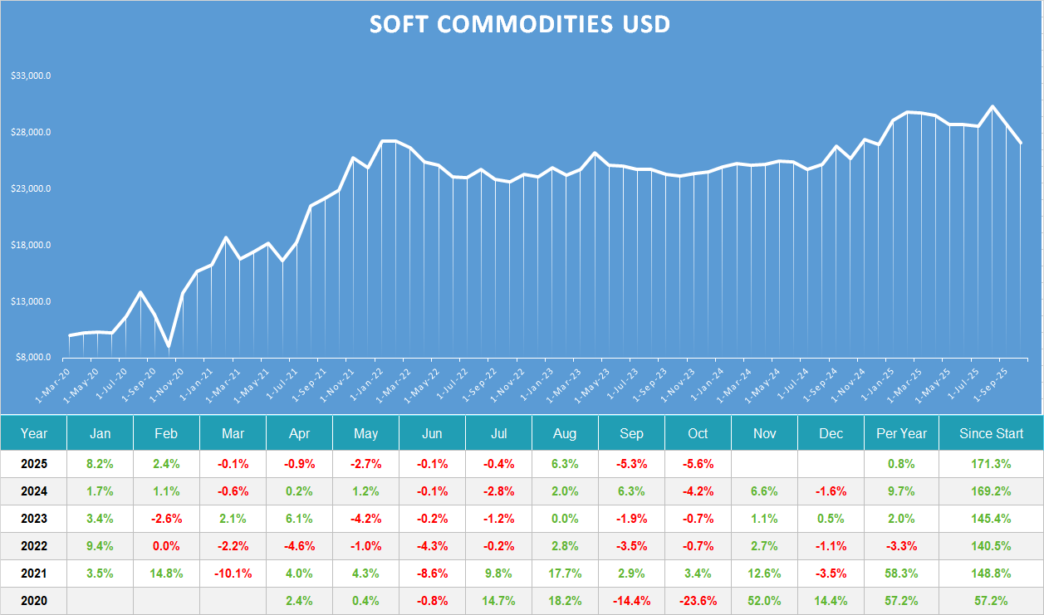Select the Year column header

click(x=34, y=433)
